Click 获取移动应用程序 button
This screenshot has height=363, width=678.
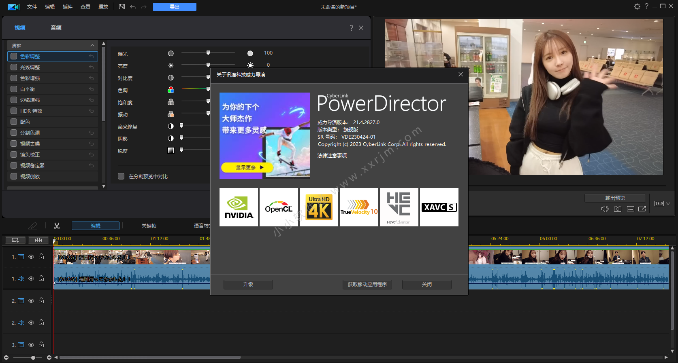click(x=367, y=285)
